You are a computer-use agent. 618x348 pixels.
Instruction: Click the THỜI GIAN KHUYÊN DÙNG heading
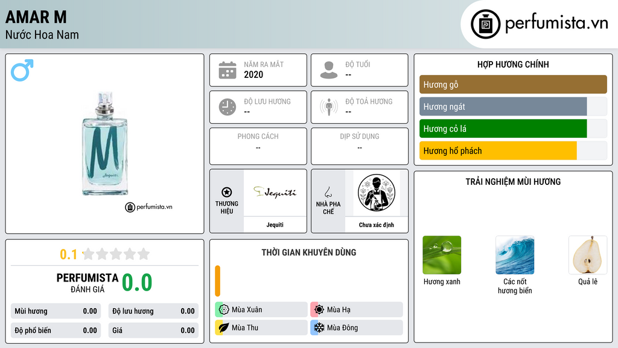309,252
